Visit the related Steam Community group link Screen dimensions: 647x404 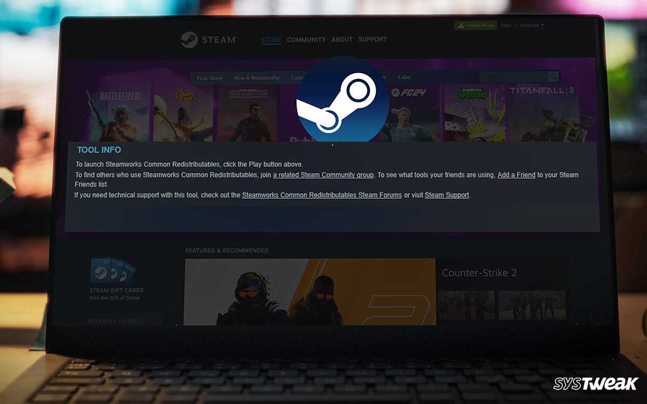322,175
